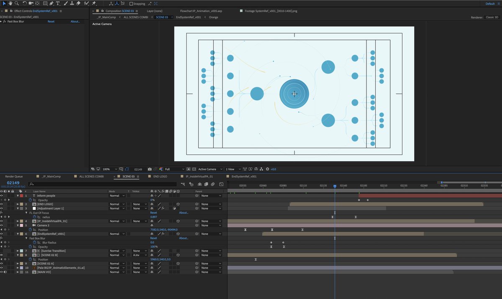Navigate to ALL SCENES COMBI breadcrumb in viewer

click(136, 18)
